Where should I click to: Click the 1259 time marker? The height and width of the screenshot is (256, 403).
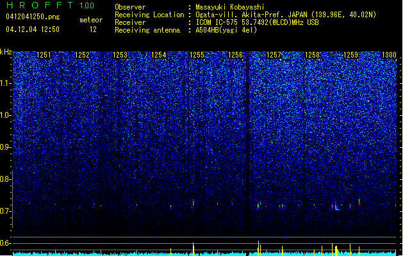pos(350,55)
